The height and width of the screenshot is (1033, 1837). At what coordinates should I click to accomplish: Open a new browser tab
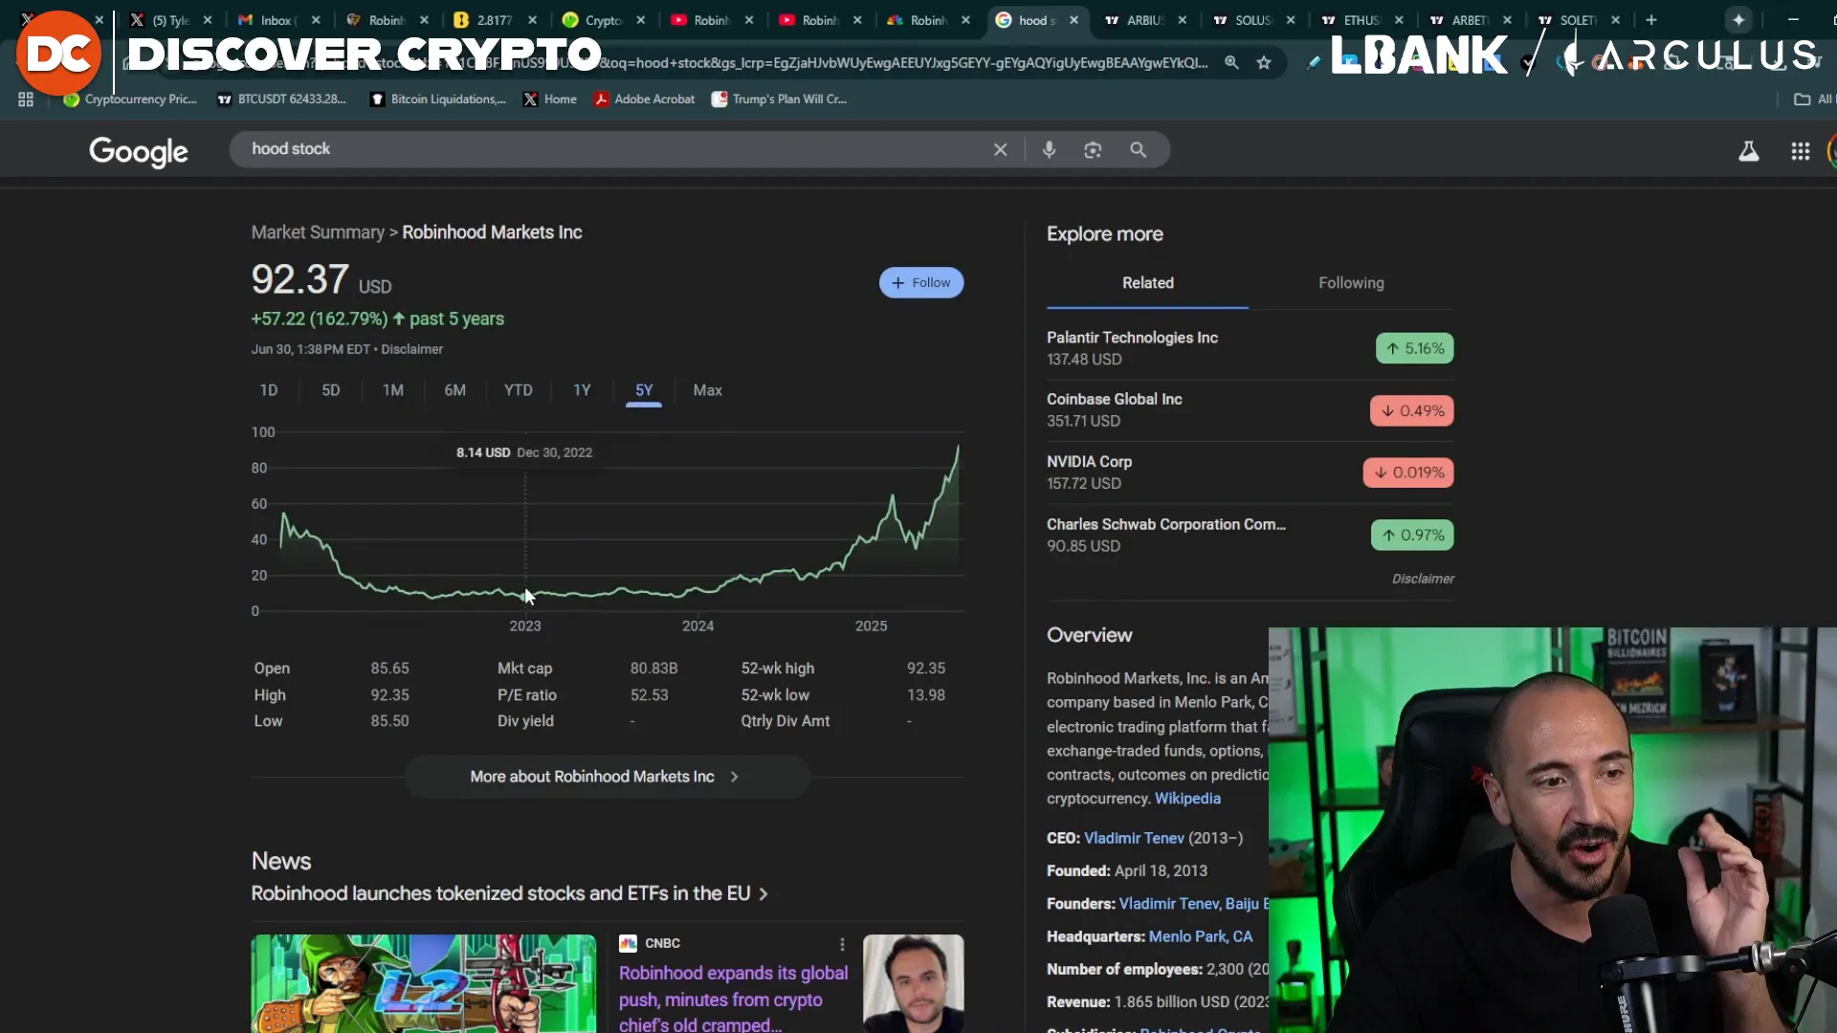coord(1650,20)
